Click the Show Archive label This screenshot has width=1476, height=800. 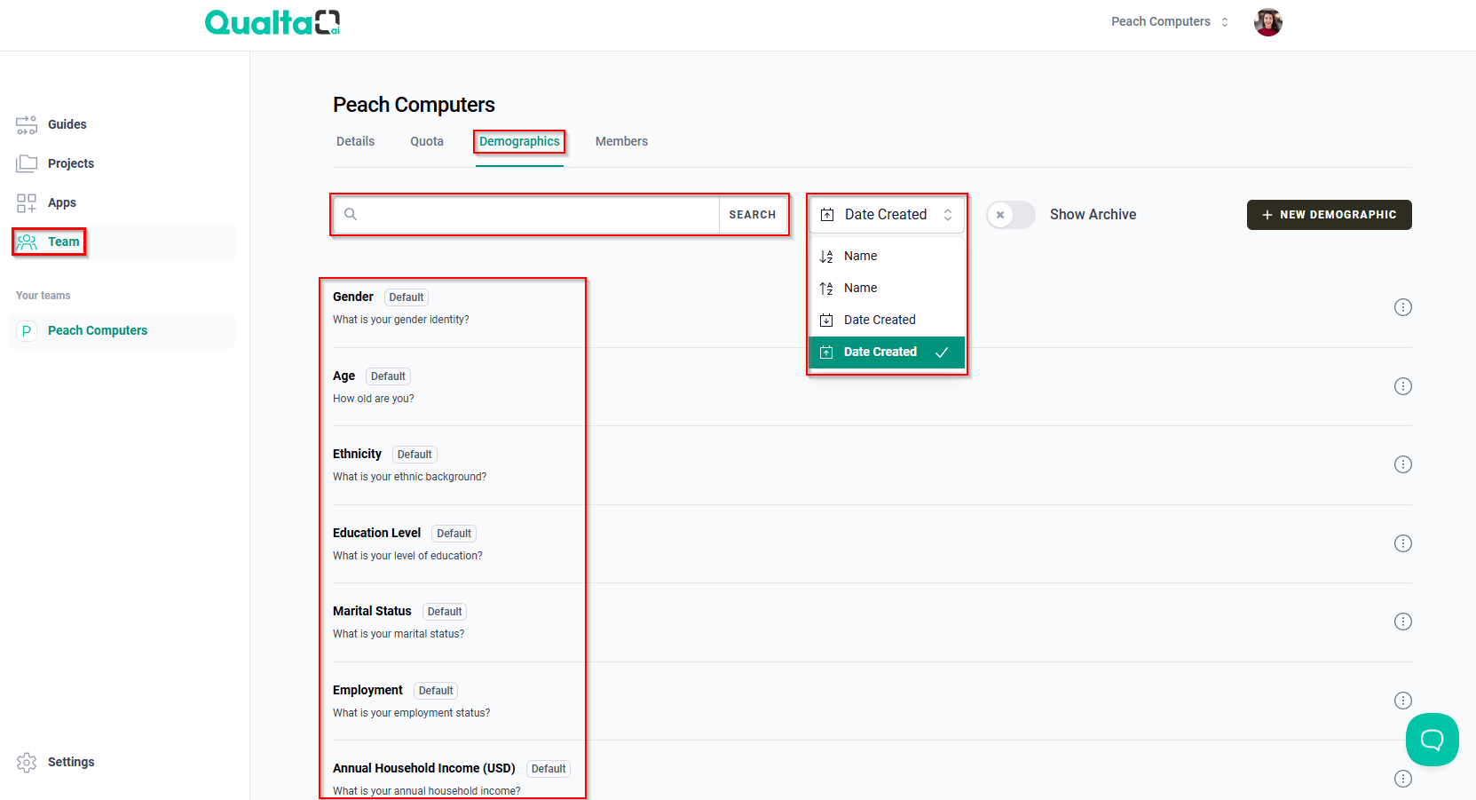tap(1093, 215)
